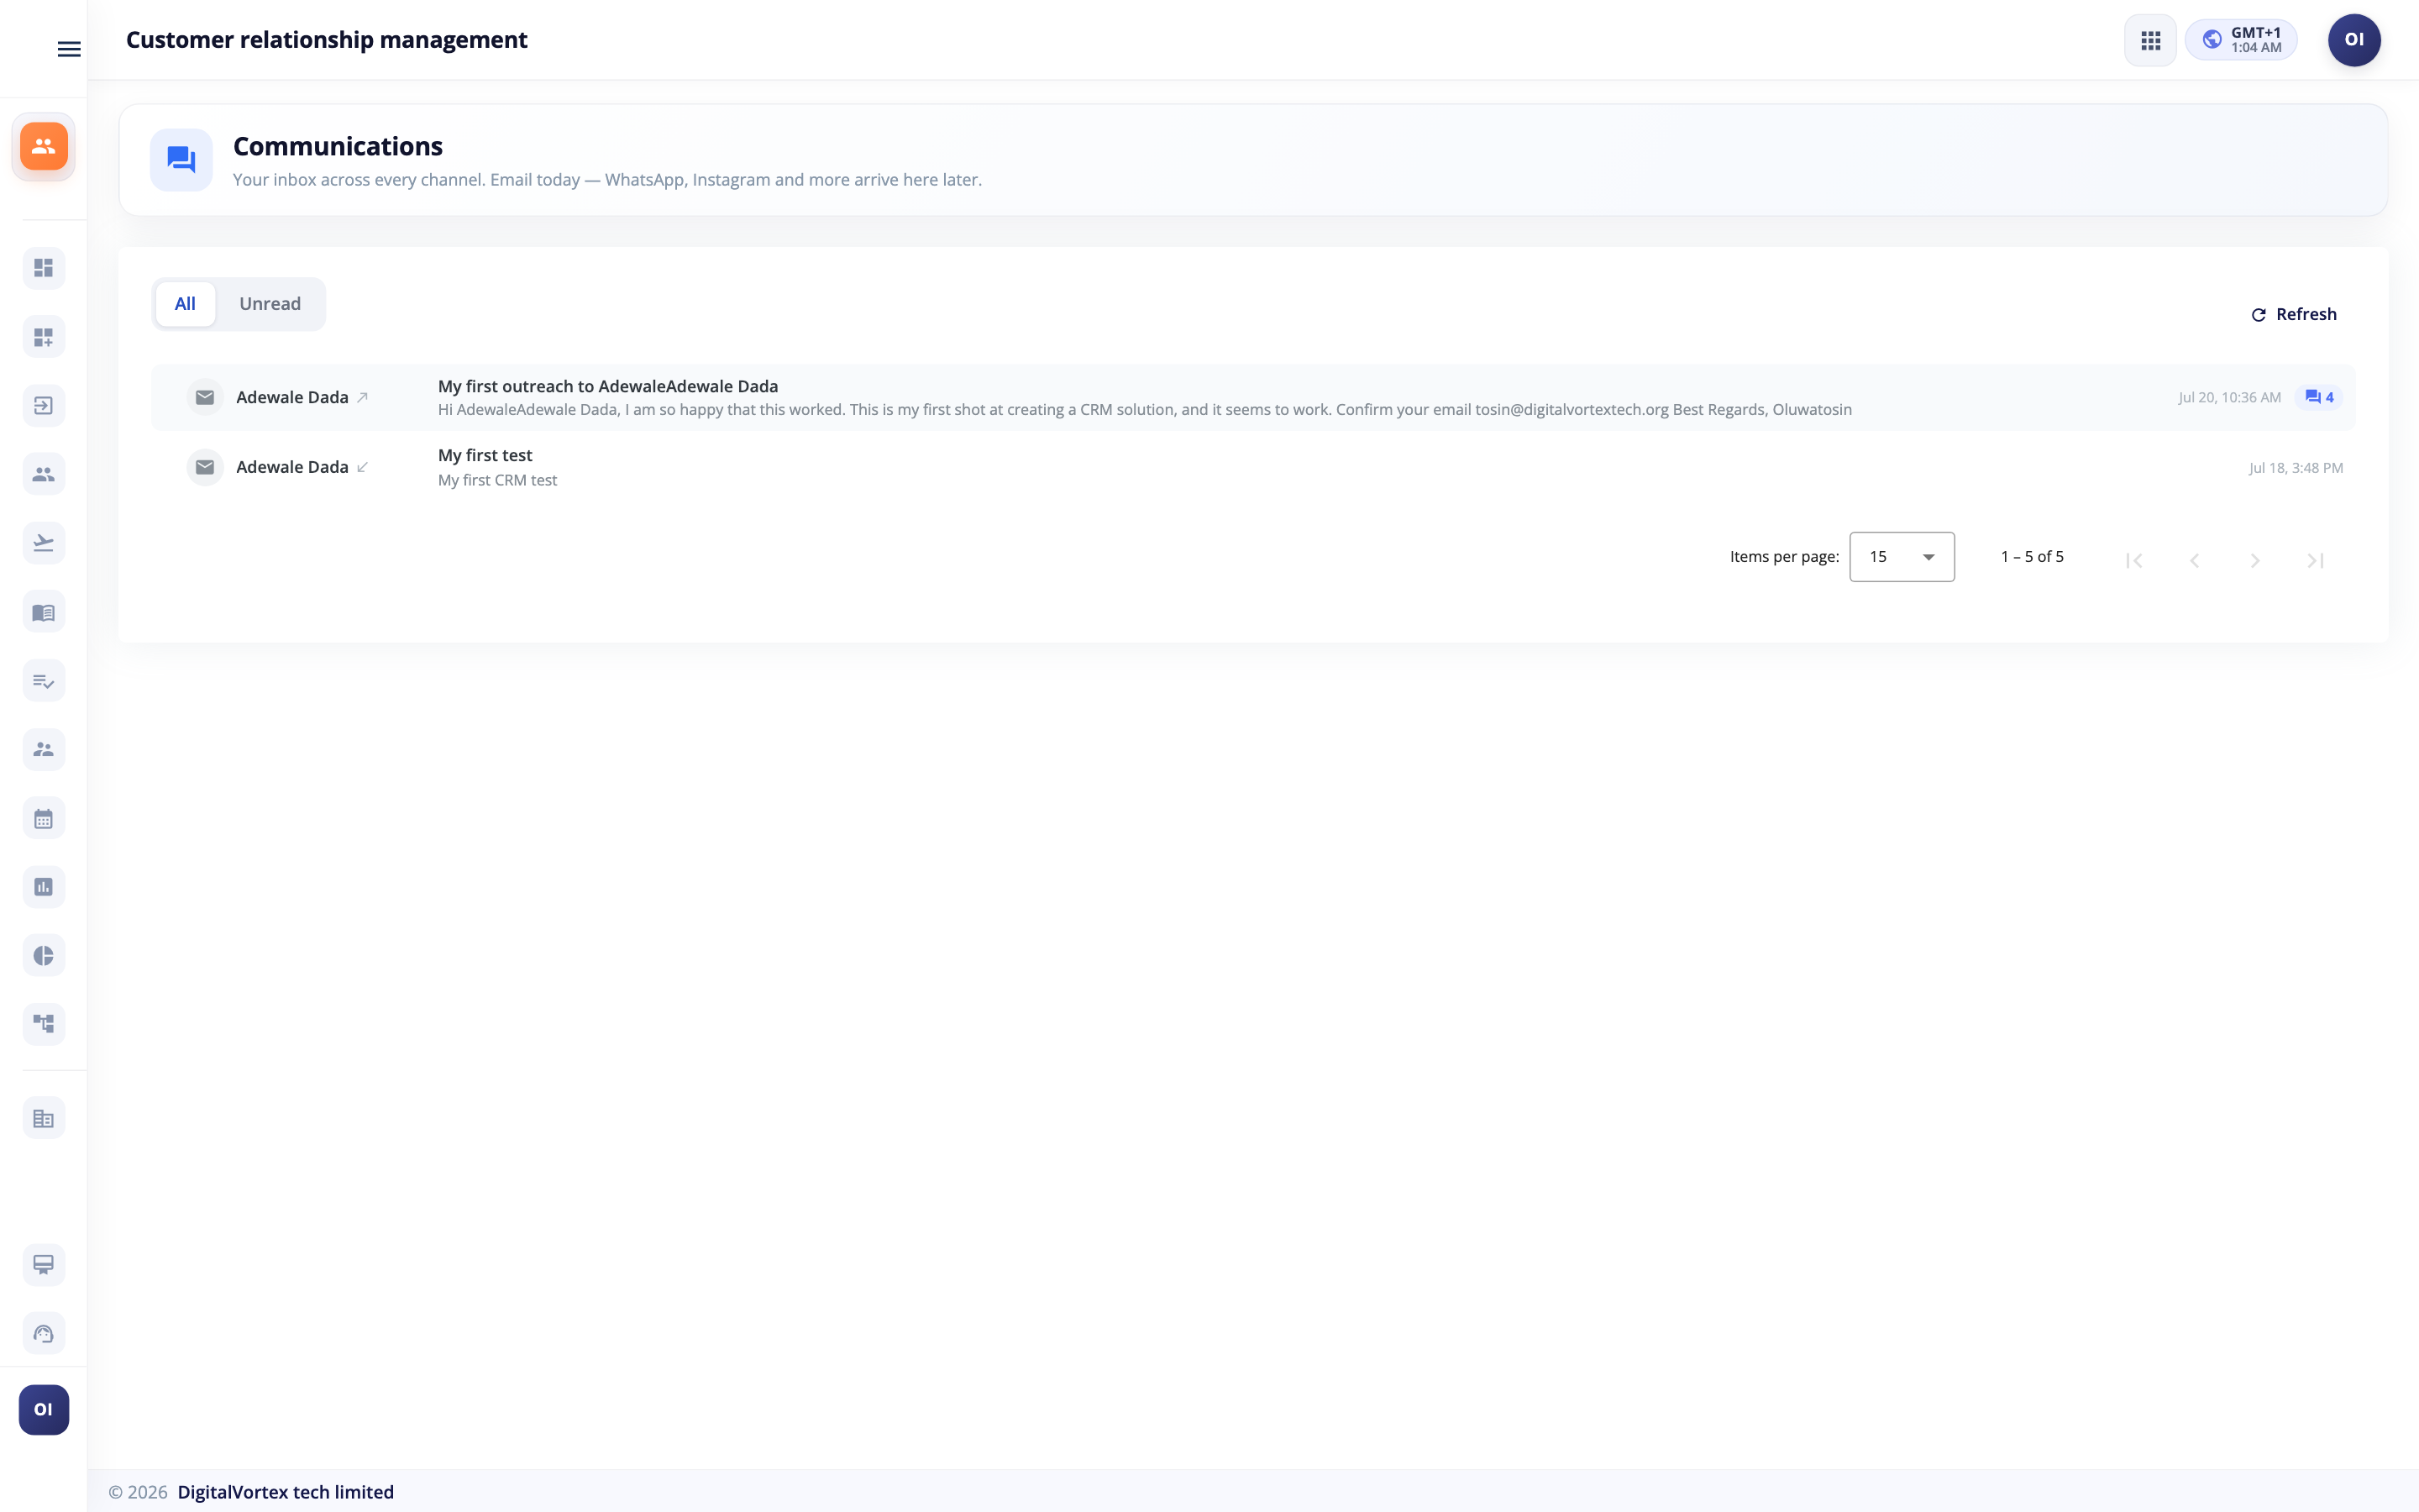
Task: Go to the next page arrow
Action: point(2255,560)
